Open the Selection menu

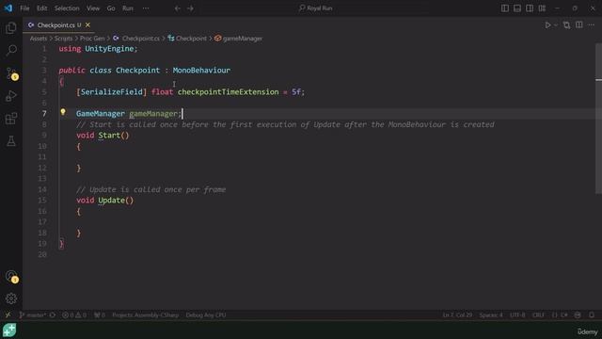pos(67,8)
